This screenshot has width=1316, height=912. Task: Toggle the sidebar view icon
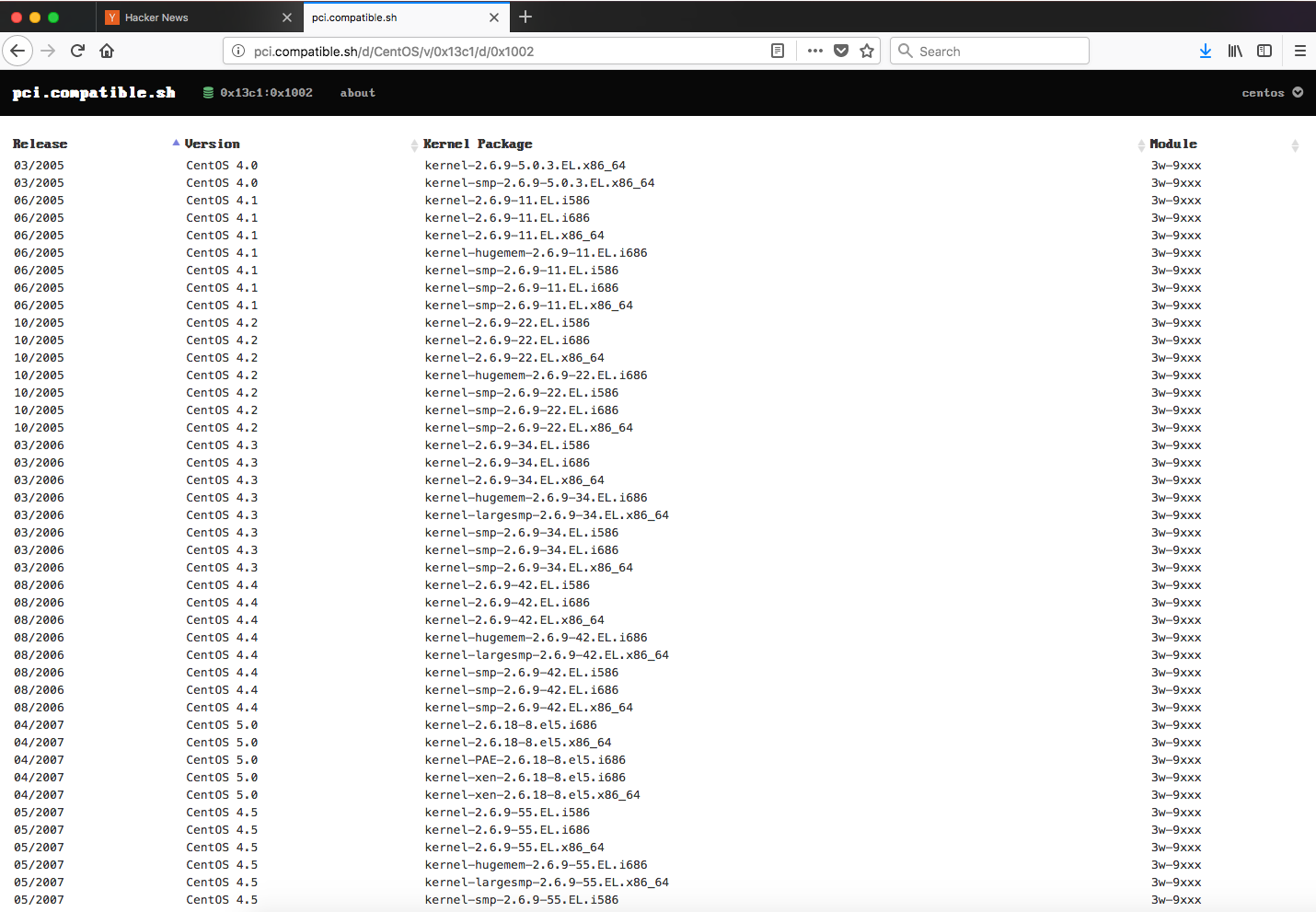pos(1264,51)
